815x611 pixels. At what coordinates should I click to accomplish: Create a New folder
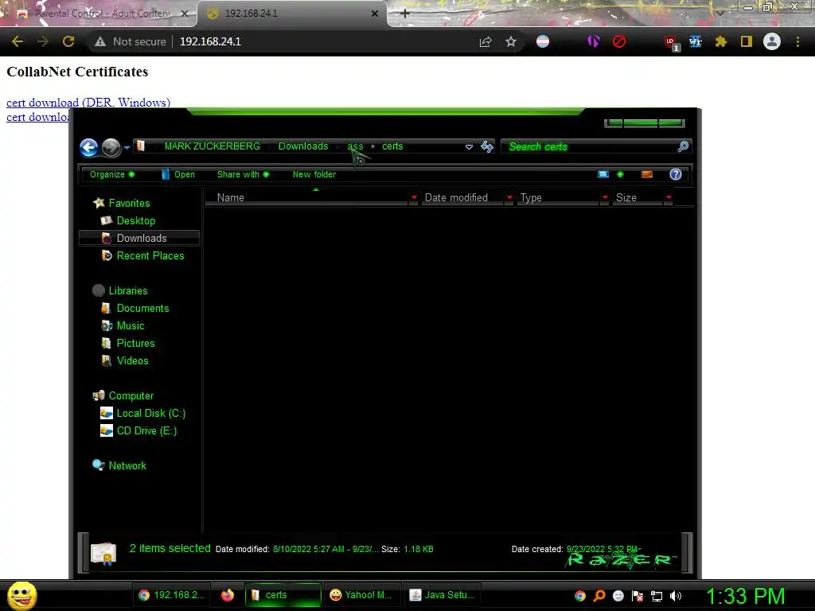click(314, 174)
